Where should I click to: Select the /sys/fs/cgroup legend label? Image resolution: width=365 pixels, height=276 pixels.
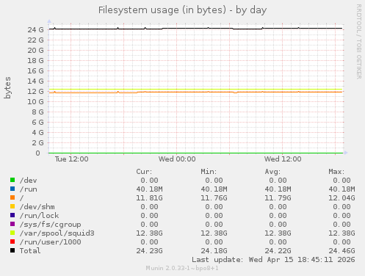pos(51,225)
